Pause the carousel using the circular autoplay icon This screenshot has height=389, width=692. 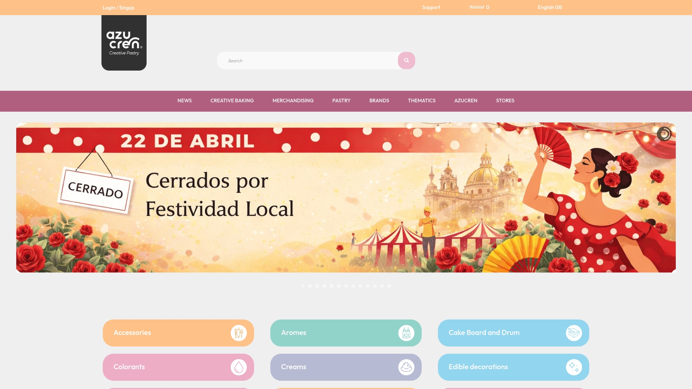(x=665, y=134)
